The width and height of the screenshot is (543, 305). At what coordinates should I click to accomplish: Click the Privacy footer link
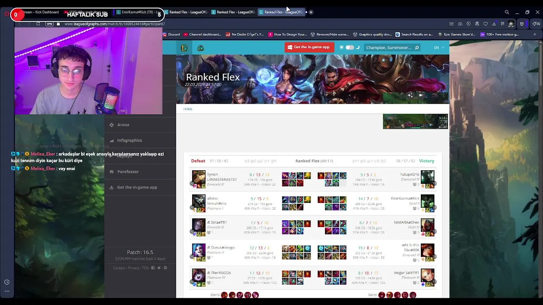pyautogui.click(x=134, y=268)
